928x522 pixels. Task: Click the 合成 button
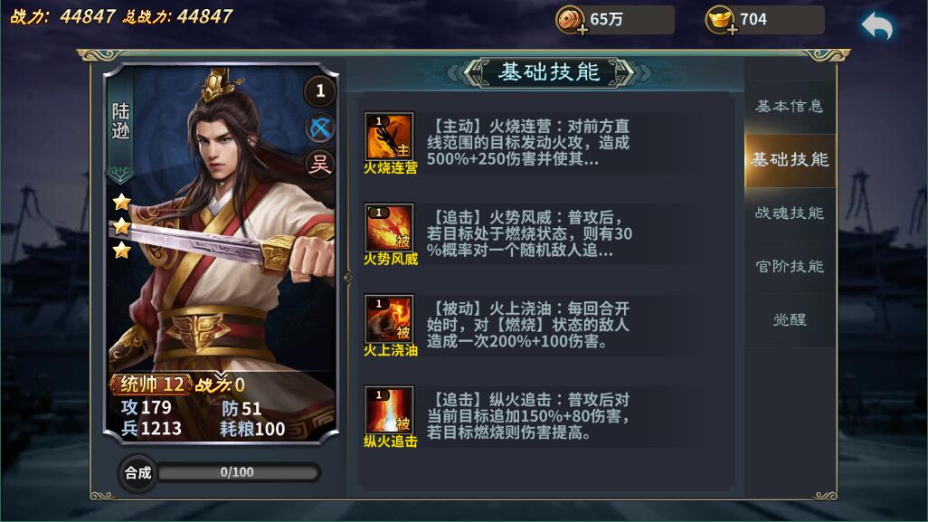pos(137,473)
